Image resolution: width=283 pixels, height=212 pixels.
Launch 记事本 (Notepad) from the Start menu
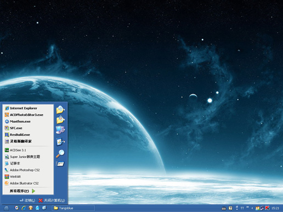click(x=28, y=163)
